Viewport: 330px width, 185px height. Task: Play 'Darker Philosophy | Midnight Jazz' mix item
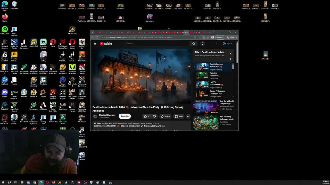pos(213,94)
